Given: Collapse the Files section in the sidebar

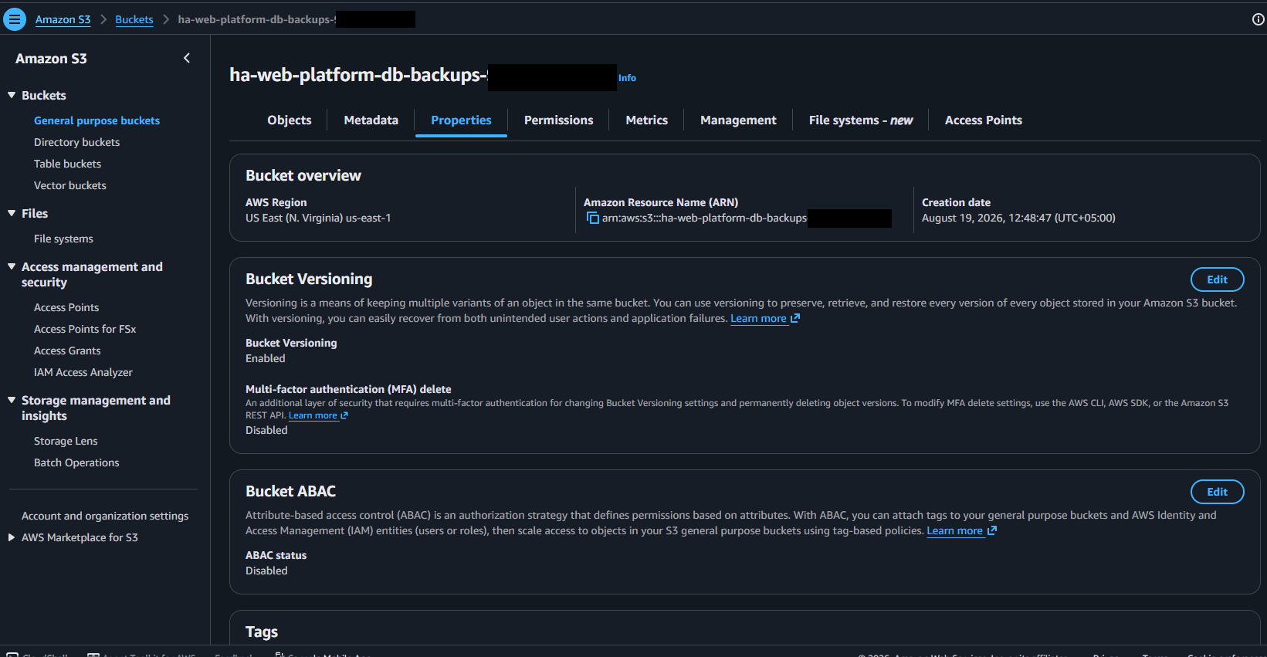Looking at the screenshot, I should tap(12, 213).
